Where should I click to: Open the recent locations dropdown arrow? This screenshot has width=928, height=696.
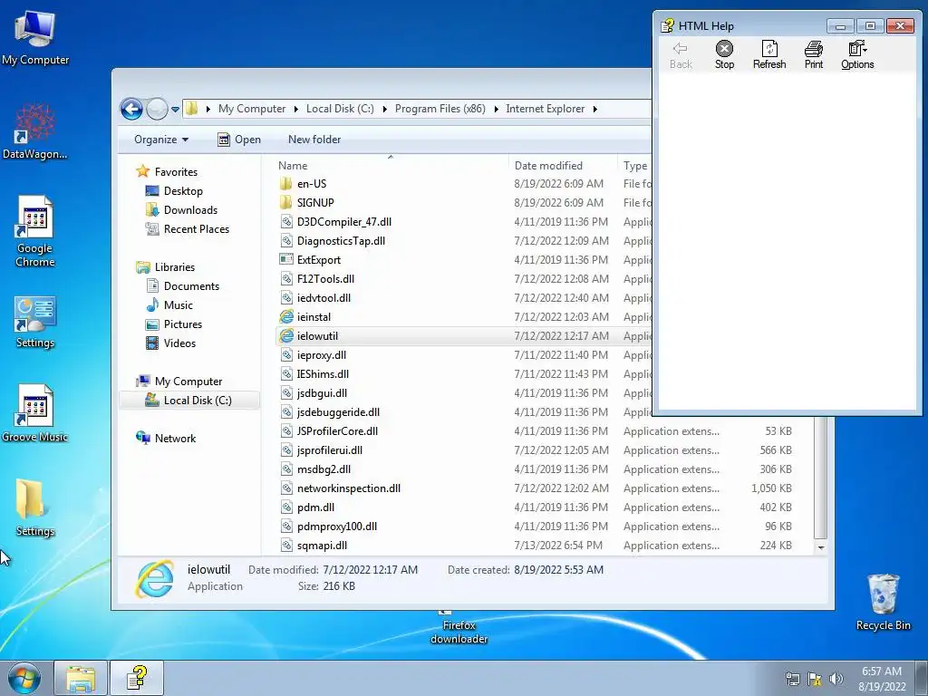(175, 110)
